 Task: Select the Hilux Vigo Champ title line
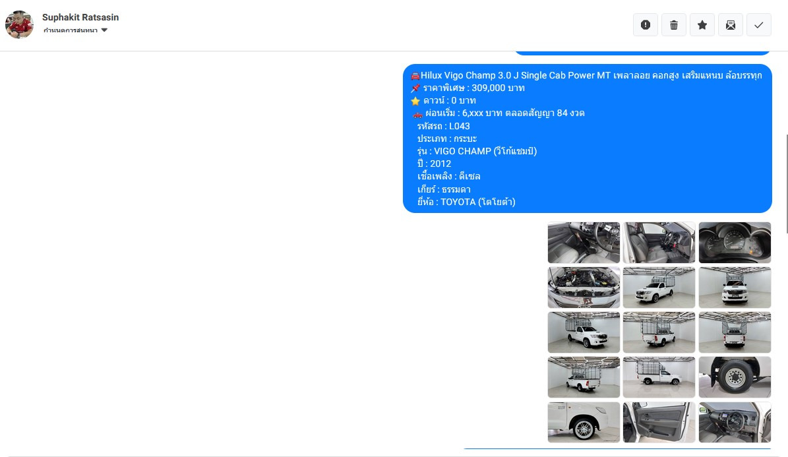[586, 75]
